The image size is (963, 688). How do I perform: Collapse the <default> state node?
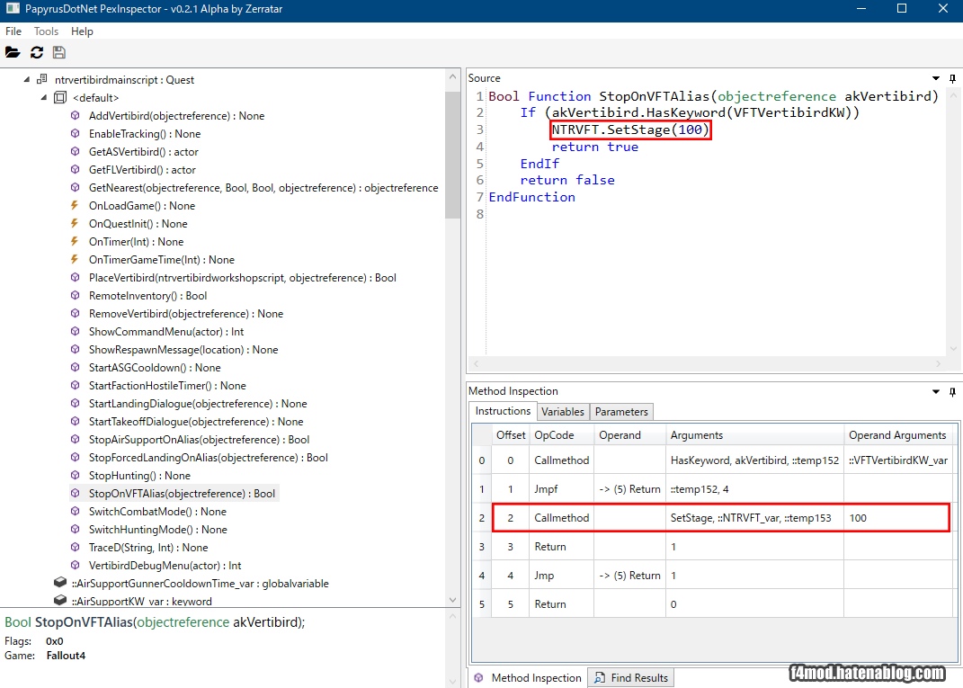pos(43,97)
